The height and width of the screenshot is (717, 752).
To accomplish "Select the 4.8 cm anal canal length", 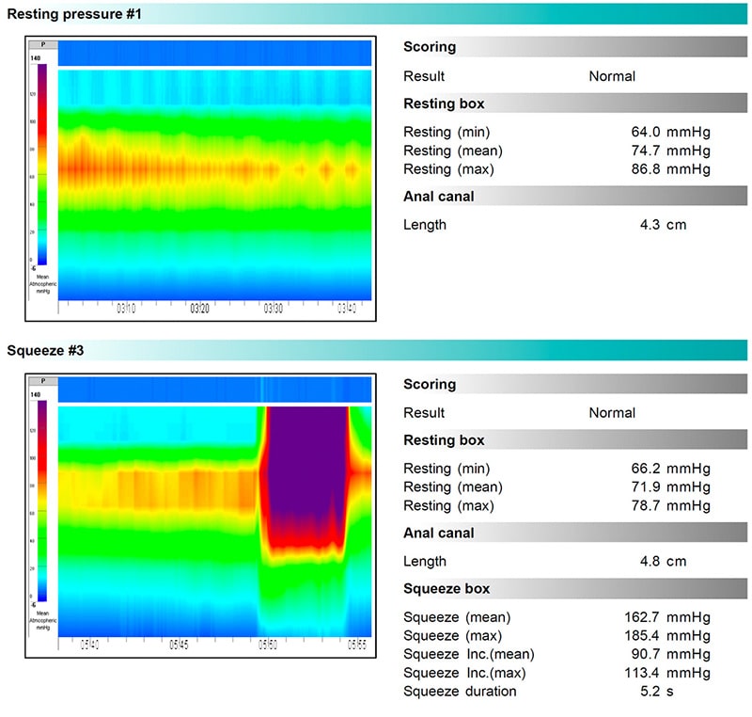I will 663,561.
